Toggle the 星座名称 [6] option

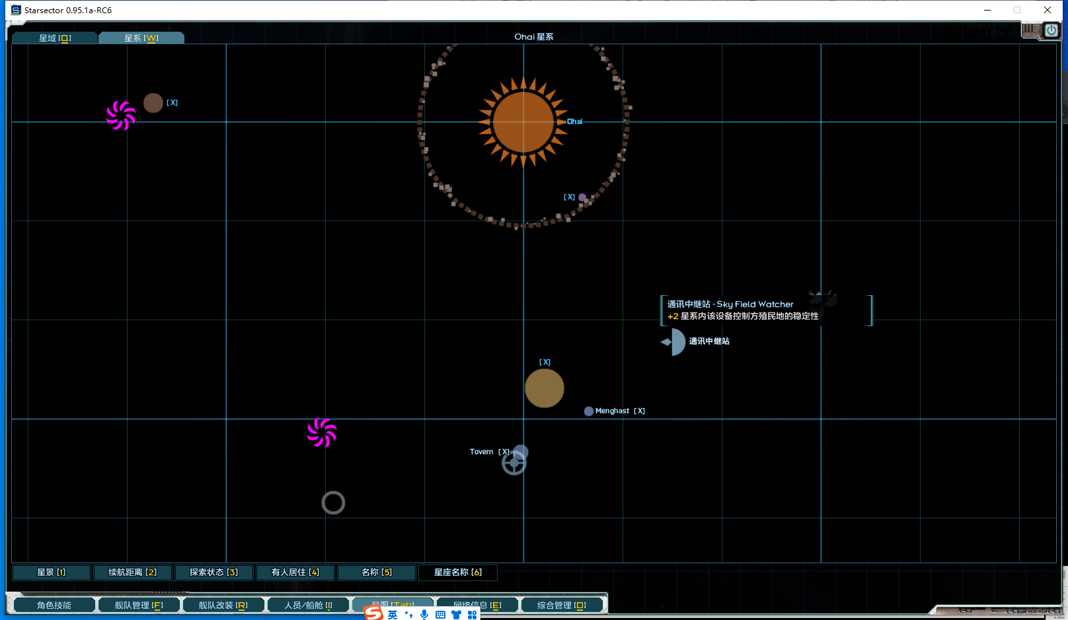point(458,572)
